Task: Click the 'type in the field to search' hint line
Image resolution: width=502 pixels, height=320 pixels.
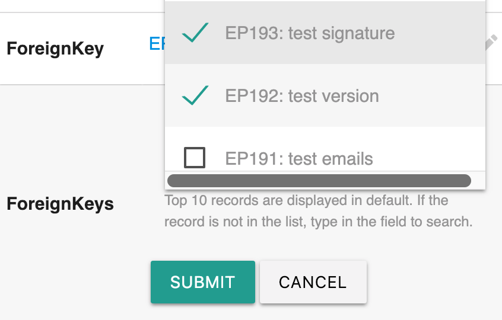Action: (318, 222)
